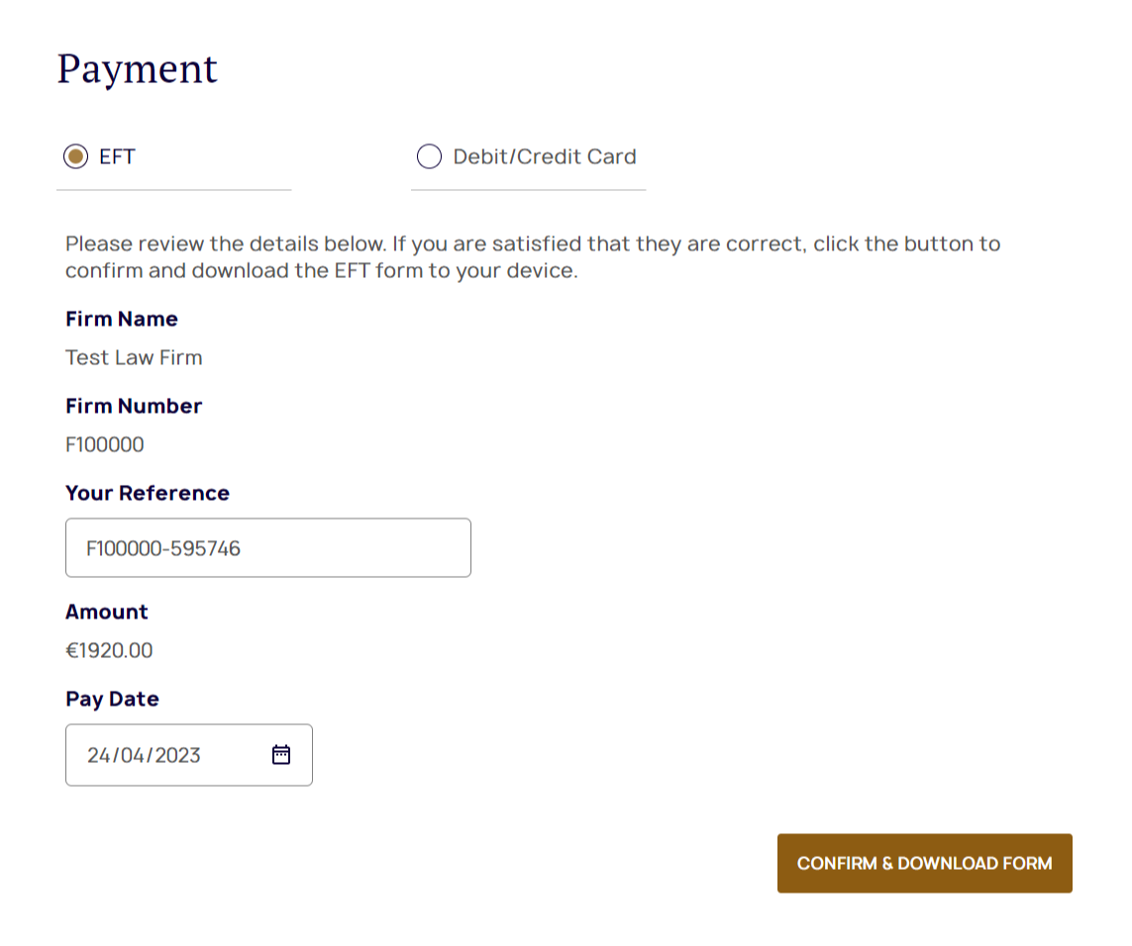Click the review details instruction paragraph
The width and height of the screenshot is (1132, 946).
point(533,256)
